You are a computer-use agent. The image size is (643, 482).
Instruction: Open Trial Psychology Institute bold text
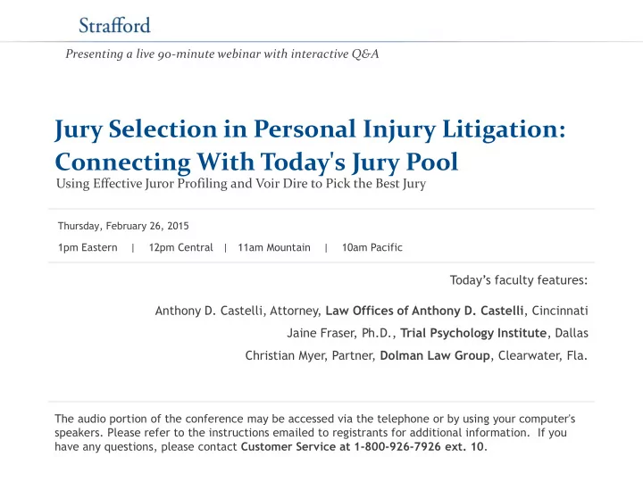(x=473, y=333)
